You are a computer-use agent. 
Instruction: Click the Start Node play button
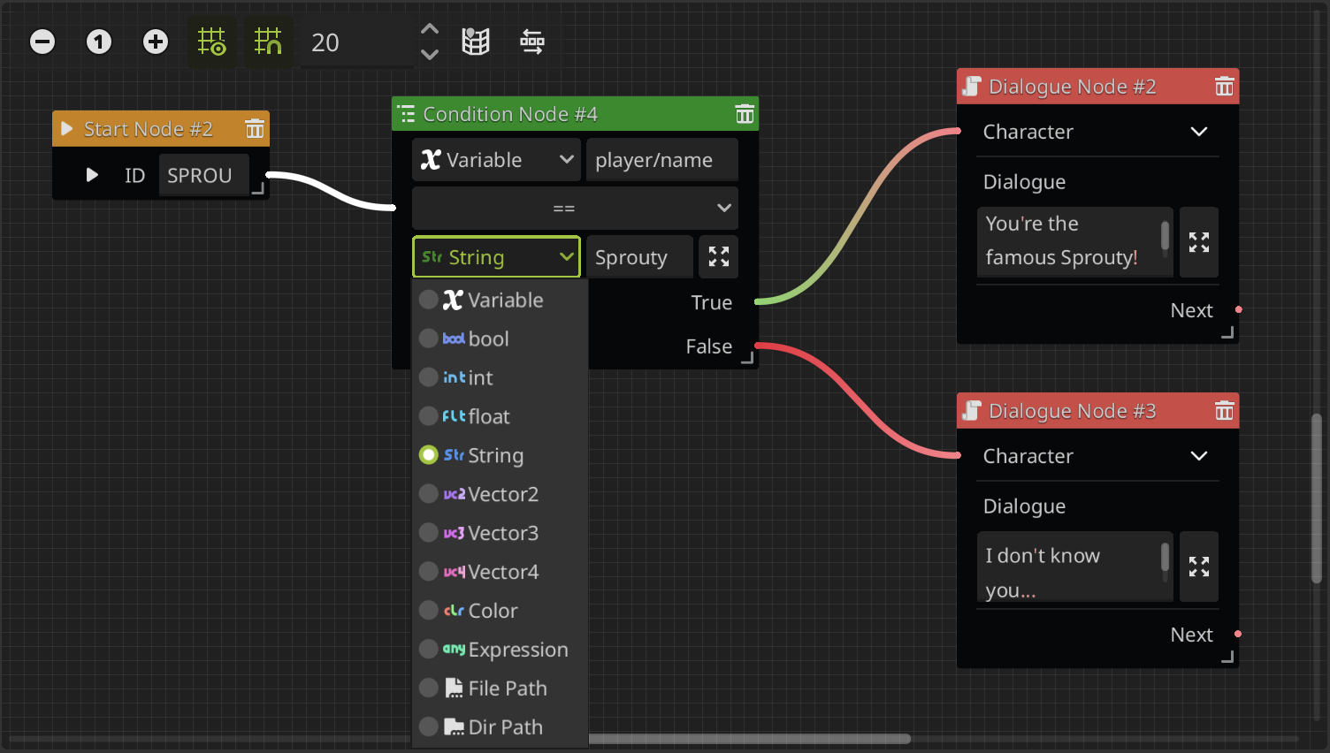92,175
